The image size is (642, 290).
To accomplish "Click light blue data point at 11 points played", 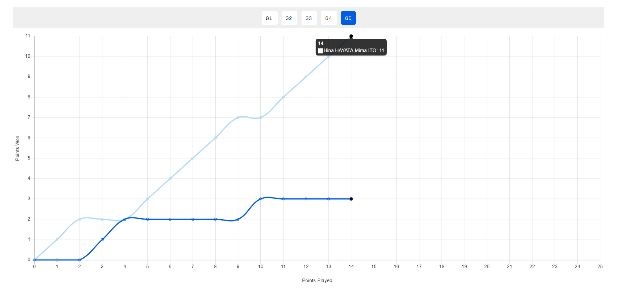I will 283,97.
